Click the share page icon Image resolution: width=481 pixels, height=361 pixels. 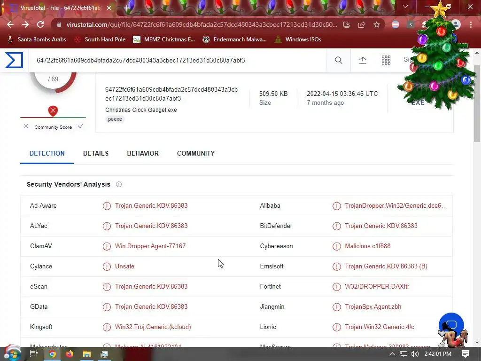(x=362, y=24)
